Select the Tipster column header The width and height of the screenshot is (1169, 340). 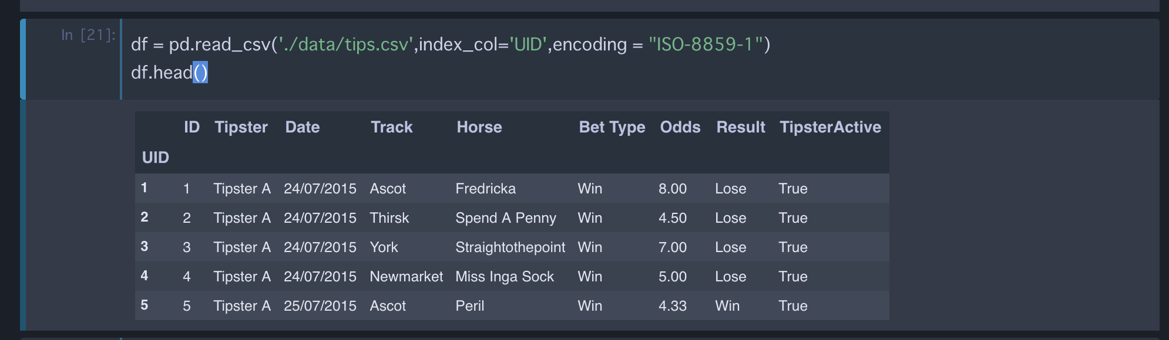[x=241, y=127]
